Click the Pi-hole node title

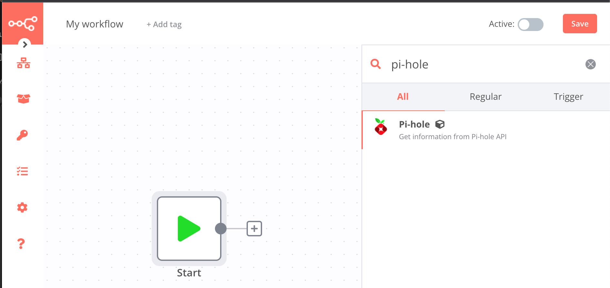coord(414,124)
